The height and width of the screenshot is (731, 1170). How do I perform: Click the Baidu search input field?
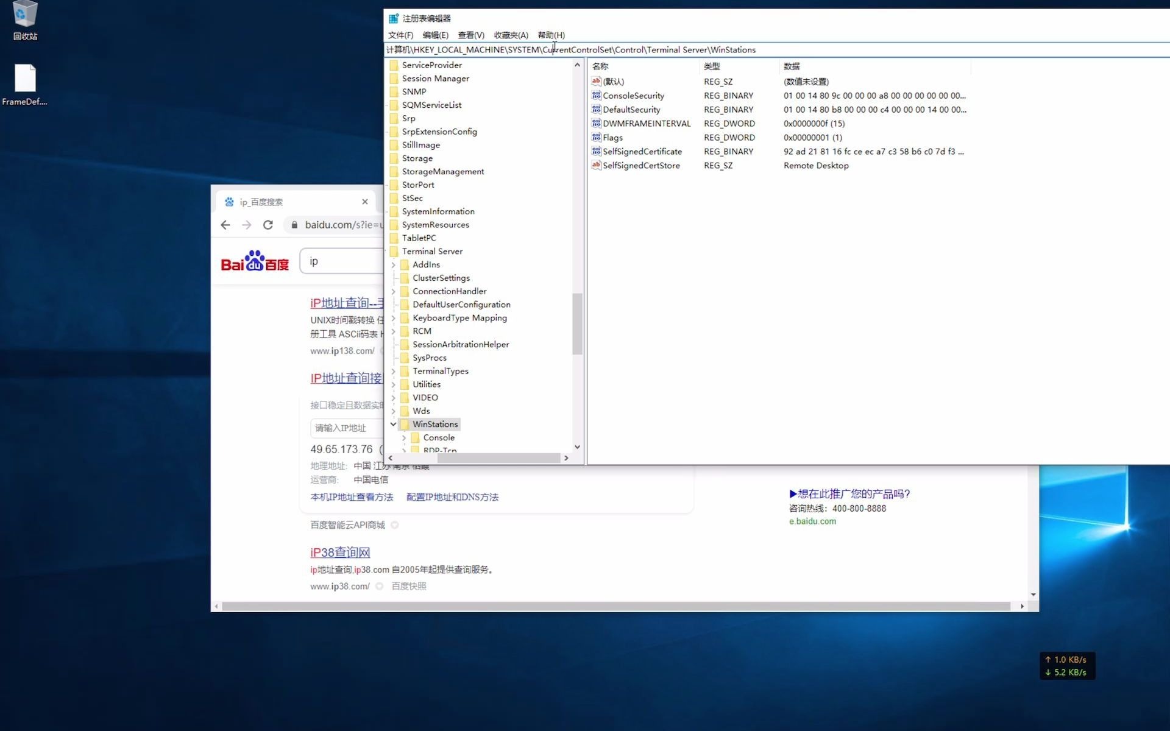coord(341,261)
